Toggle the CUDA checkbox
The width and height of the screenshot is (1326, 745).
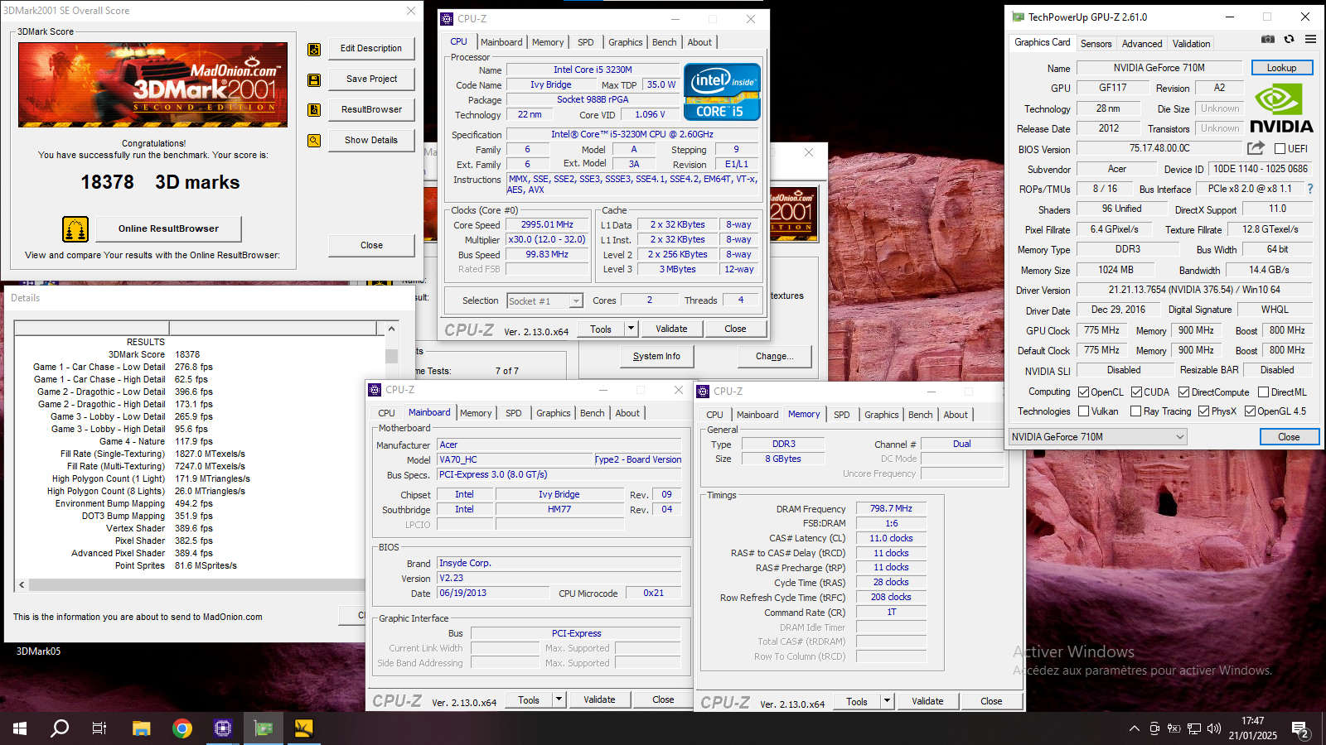[1137, 392]
